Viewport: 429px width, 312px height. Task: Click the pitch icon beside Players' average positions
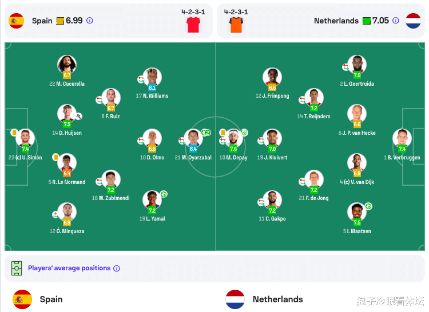[x=17, y=269]
